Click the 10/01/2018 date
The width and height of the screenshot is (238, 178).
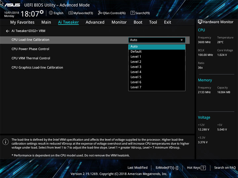12,13
